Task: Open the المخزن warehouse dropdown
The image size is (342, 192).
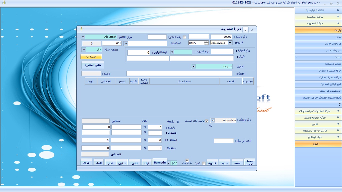Action: pyautogui.click(x=193, y=66)
